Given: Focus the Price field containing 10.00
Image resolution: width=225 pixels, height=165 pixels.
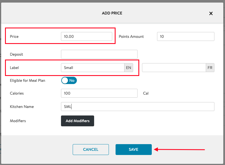Looking at the screenshot, I should (x=86, y=36).
